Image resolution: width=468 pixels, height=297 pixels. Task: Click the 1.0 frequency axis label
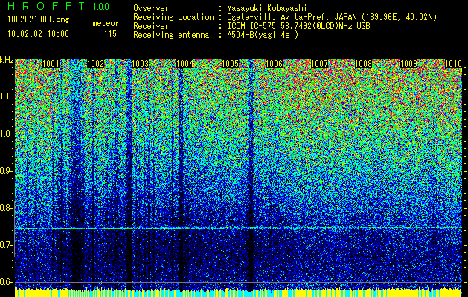point(6,134)
